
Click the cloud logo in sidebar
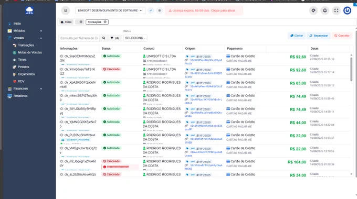click(29, 10)
